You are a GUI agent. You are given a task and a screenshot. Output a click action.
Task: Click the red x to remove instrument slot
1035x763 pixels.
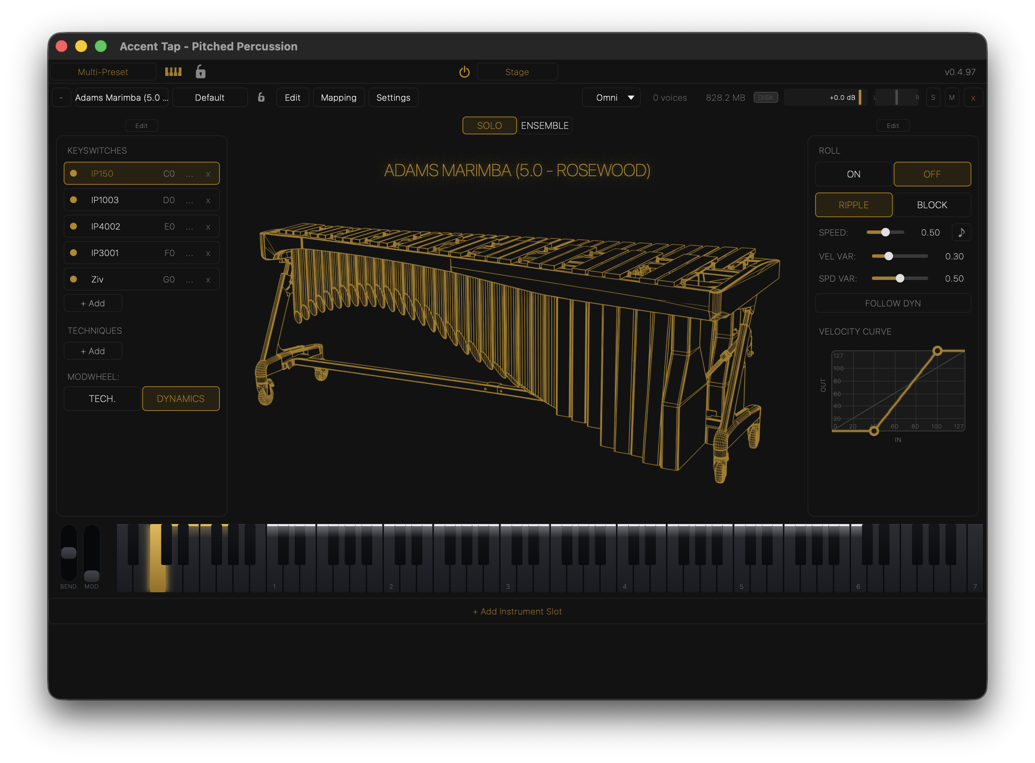coord(973,97)
